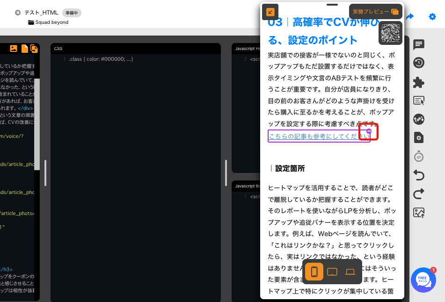The image size is (445, 302).
Task: Switch preview to smartphone view
Action: pos(314,271)
